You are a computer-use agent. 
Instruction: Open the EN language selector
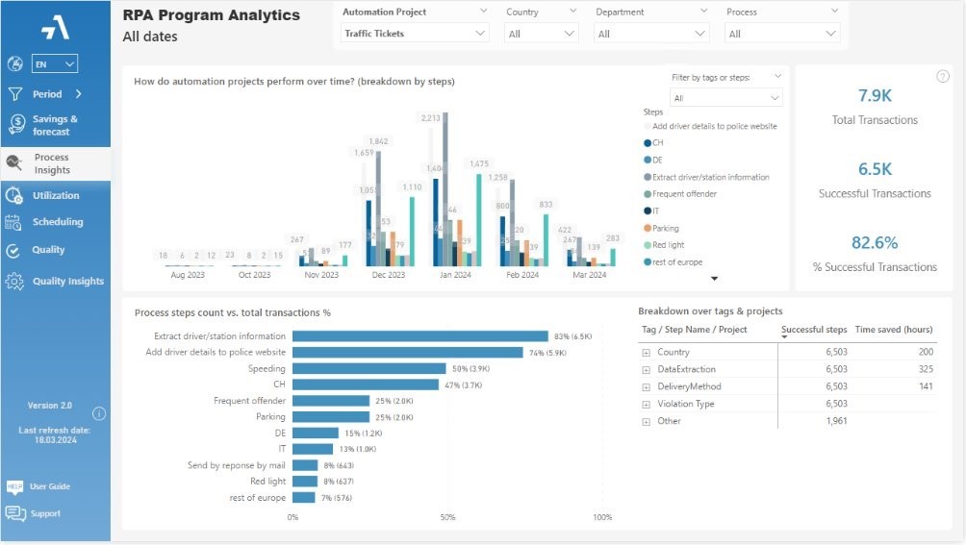coord(54,64)
